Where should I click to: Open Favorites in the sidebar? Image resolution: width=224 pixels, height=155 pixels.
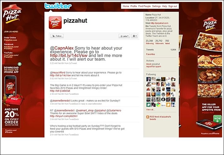(150, 54)
